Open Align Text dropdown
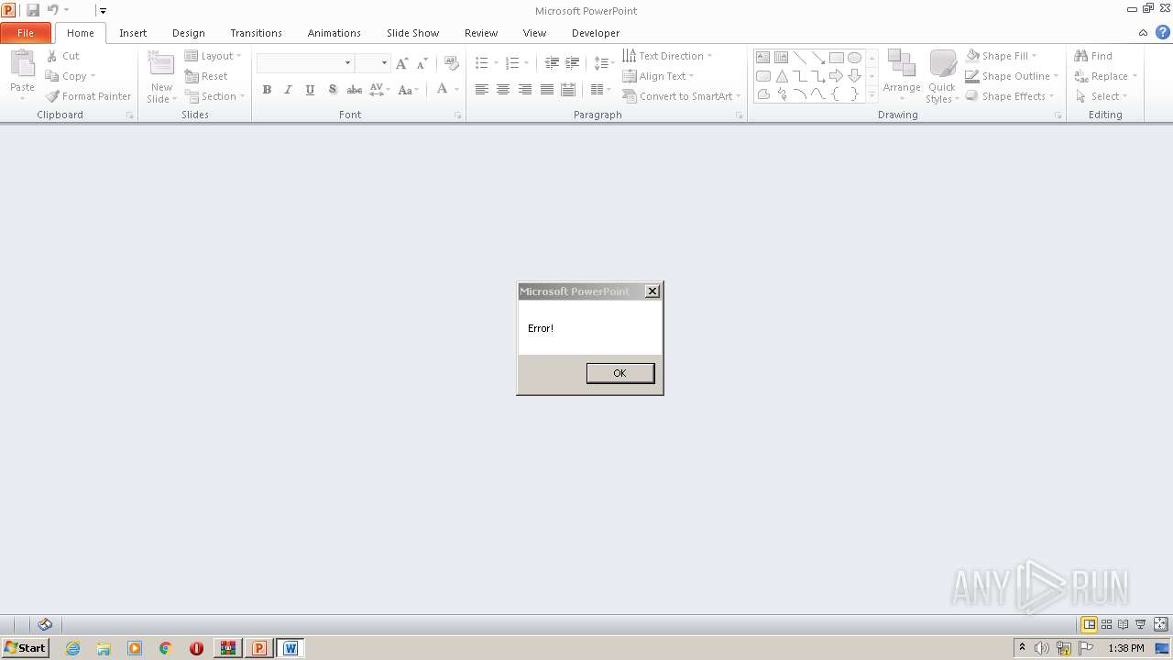Image resolution: width=1173 pixels, height=660 pixels. click(658, 76)
